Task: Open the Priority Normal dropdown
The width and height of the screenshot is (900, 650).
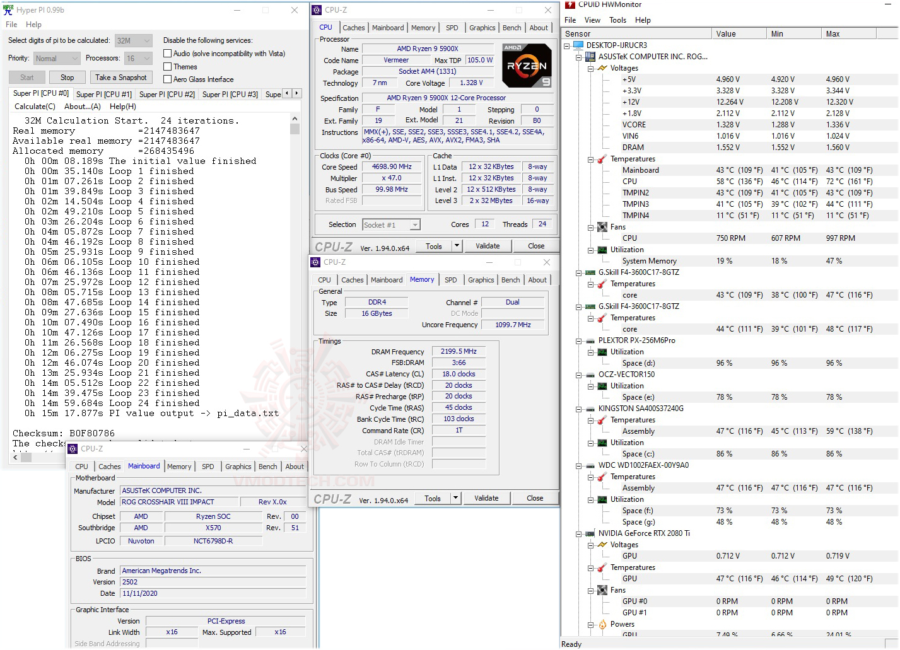Action: tap(57, 59)
